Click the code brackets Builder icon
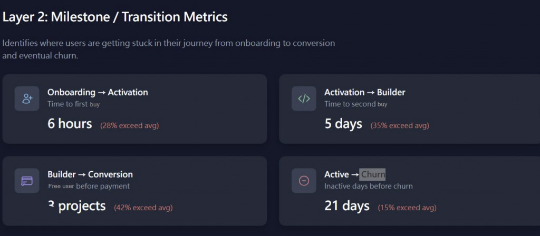Image resolution: width=540 pixels, height=236 pixels. coord(304,99)
